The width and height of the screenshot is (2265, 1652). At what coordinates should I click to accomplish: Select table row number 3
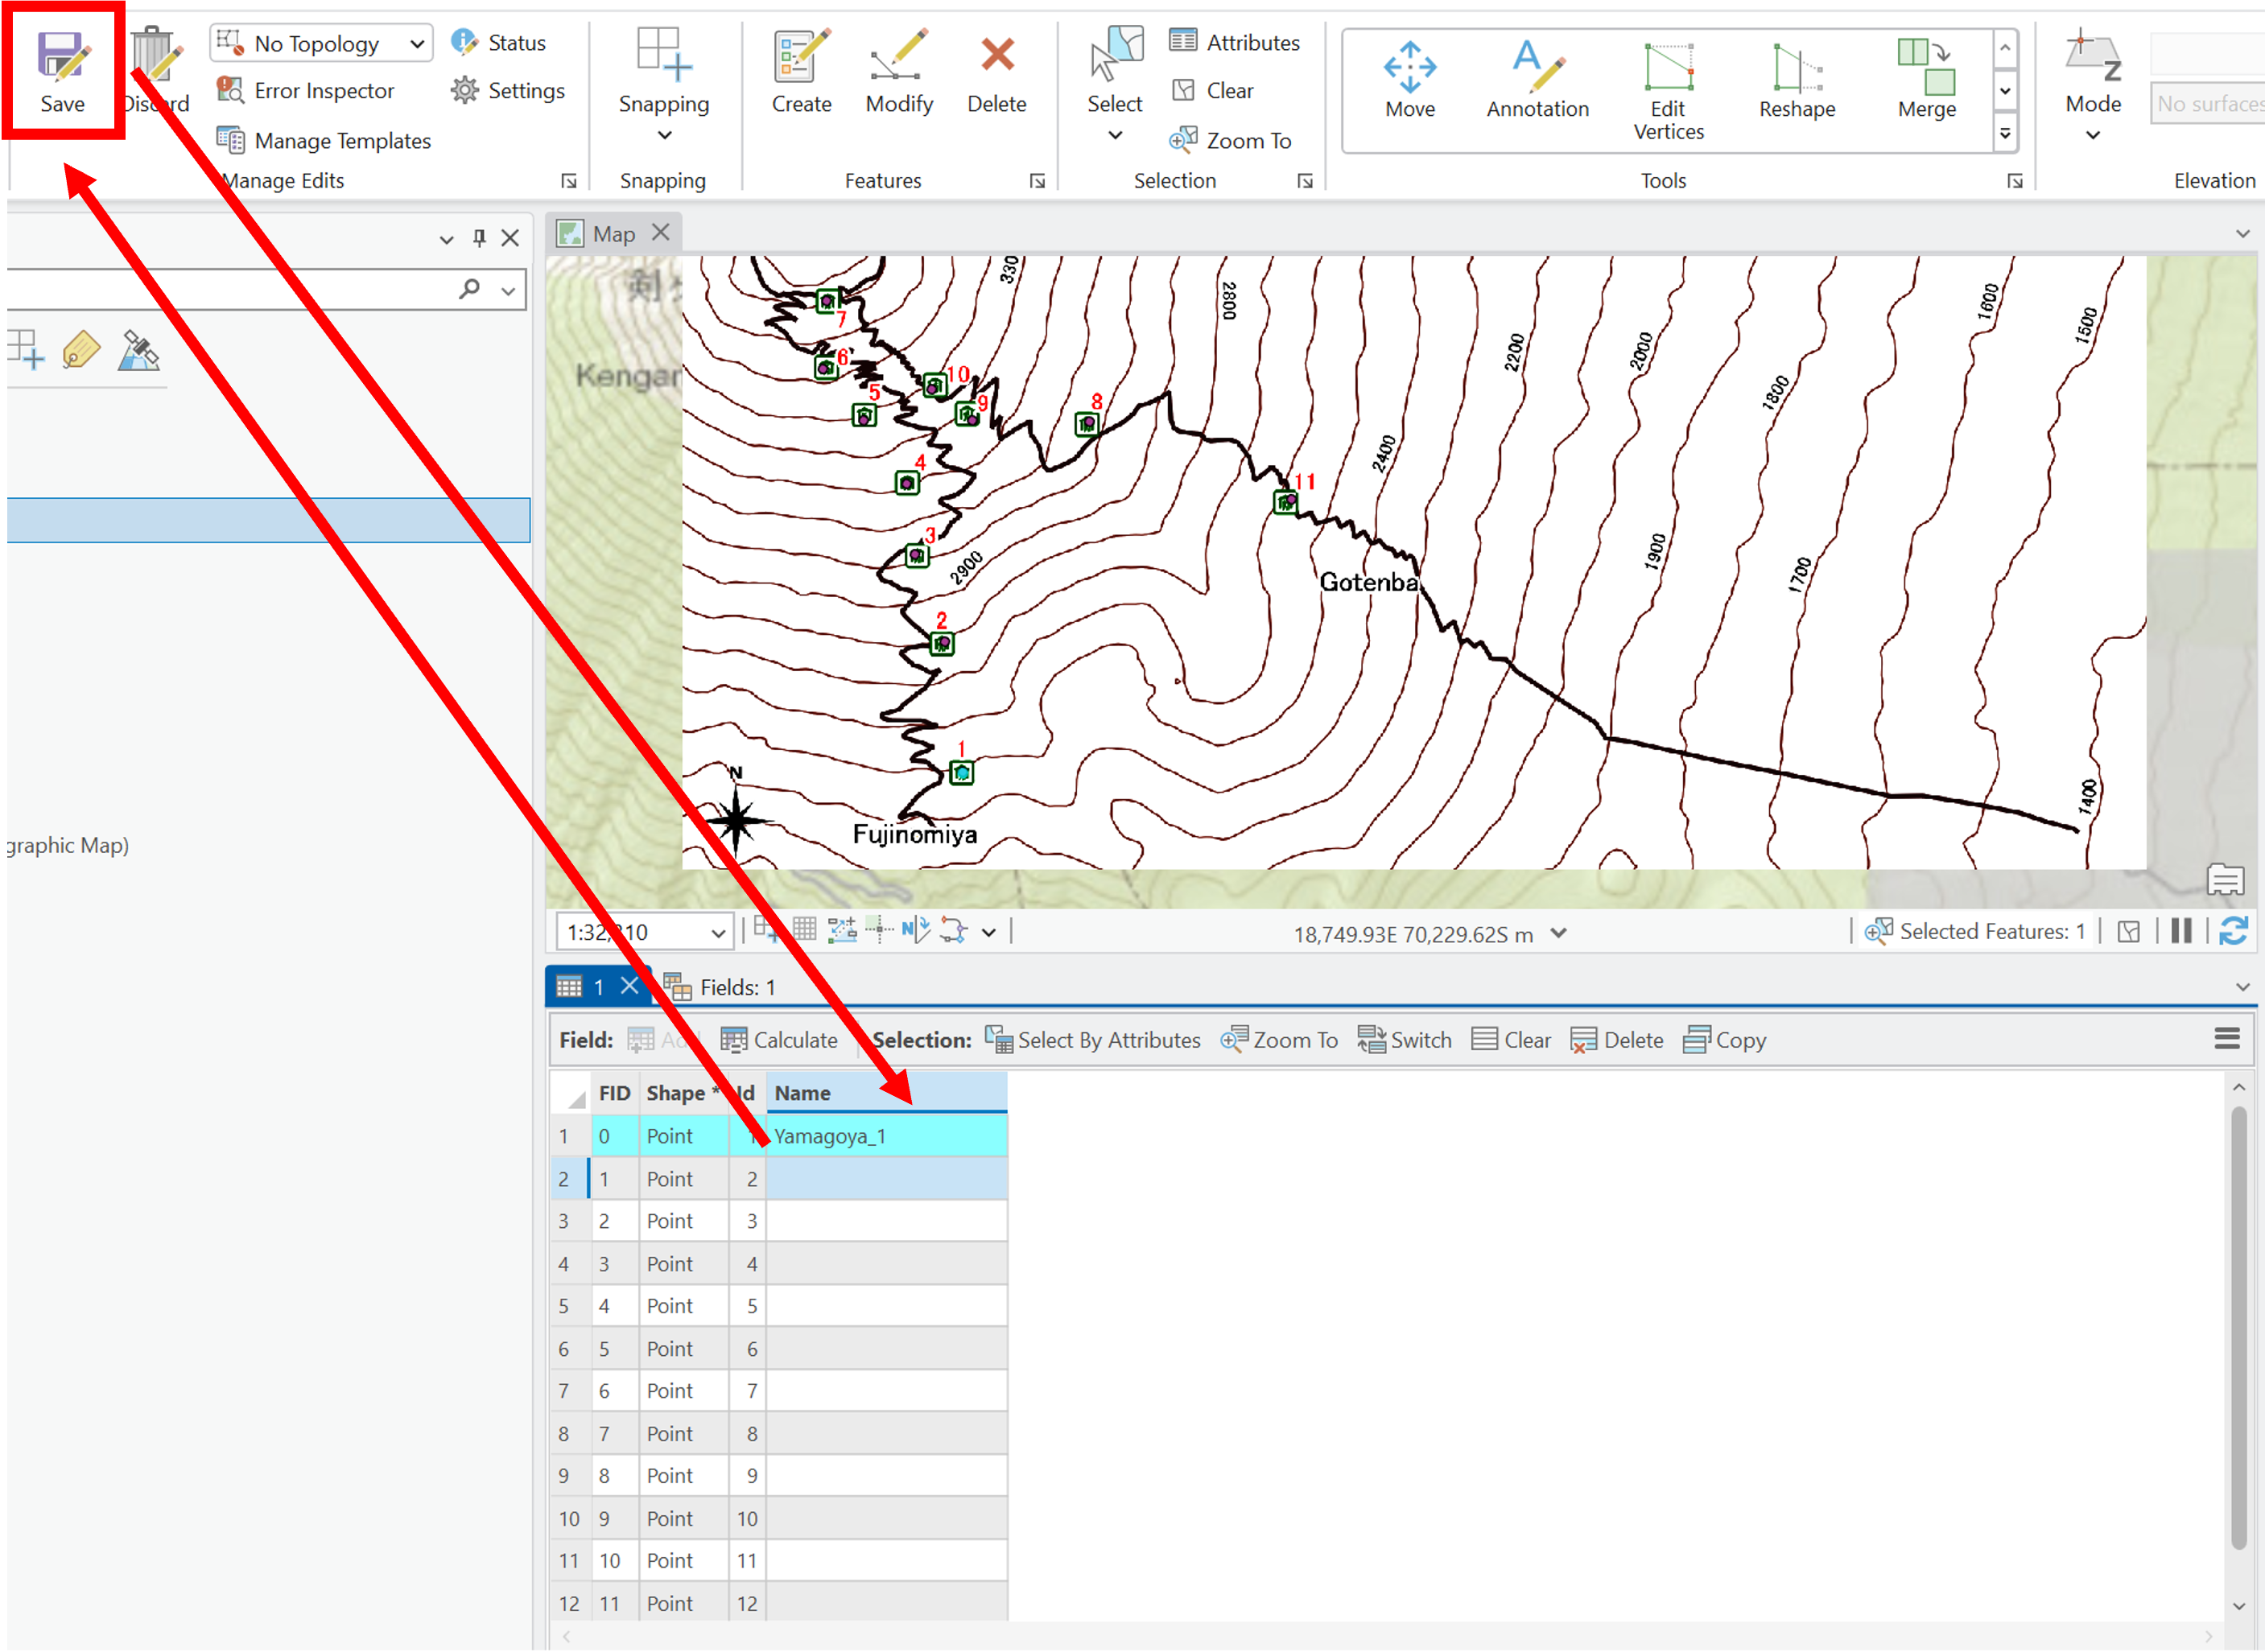pyautogui.click(x=569, y=1221)
